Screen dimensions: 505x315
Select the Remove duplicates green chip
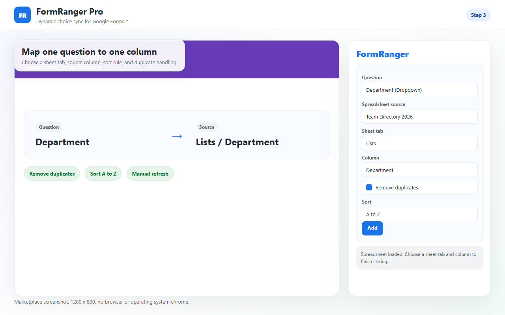click(x=52, y=174)
